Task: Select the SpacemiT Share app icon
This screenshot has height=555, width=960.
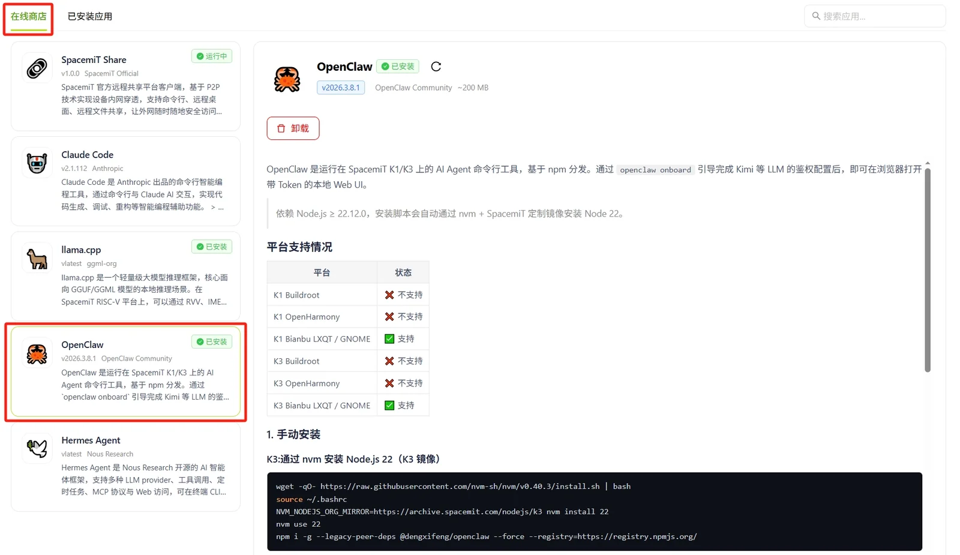Action: tap(37, 68)
